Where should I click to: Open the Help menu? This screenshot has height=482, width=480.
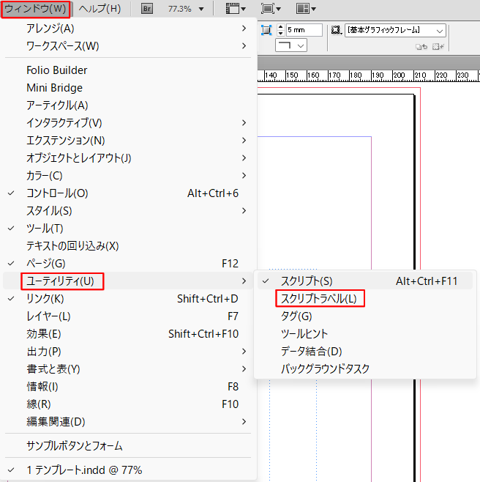point(100,9)
